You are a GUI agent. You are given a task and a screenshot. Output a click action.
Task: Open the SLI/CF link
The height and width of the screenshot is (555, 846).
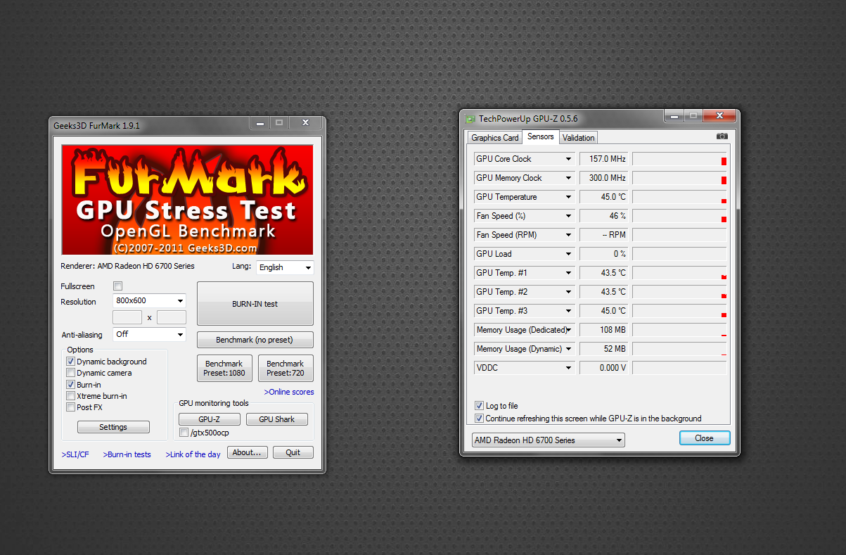pyautogui.click(x=75, y=454)
